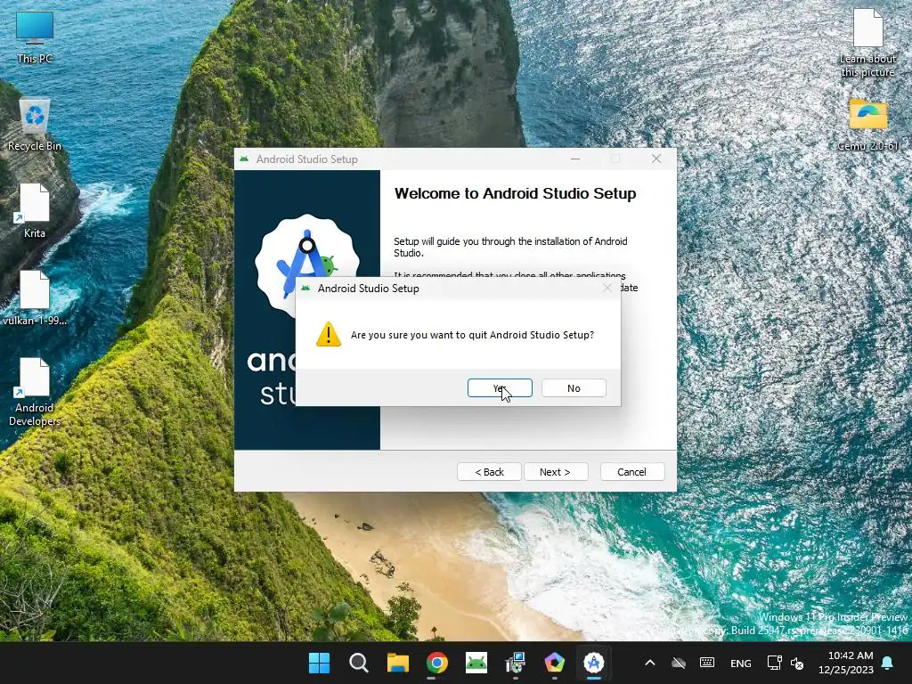The width and height of the screenshot is (912, 684).
Task: Select the vulkan-1-99 file on desktop
Action: click(35, 297)
